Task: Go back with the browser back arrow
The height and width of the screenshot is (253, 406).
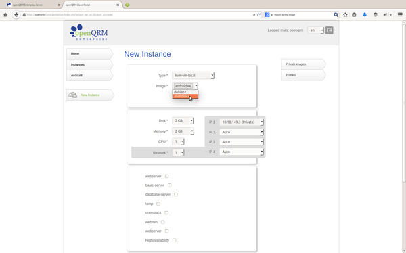Action: pyautogui.click(x=16, y=15)
